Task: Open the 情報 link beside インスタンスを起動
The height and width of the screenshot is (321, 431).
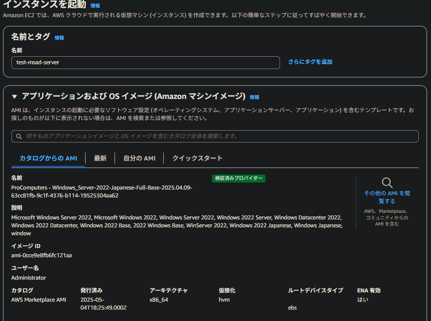Action: click(95, 6)
